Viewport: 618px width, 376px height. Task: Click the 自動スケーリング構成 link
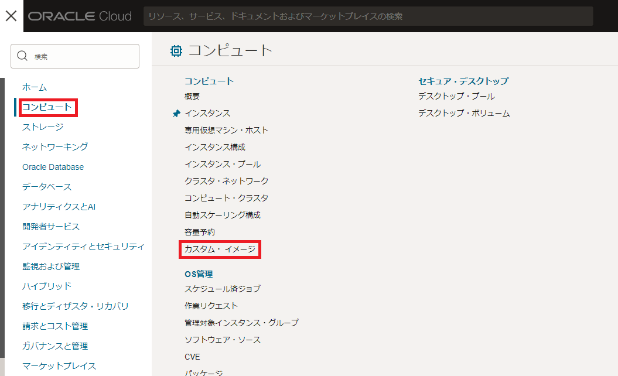point(223,216)
